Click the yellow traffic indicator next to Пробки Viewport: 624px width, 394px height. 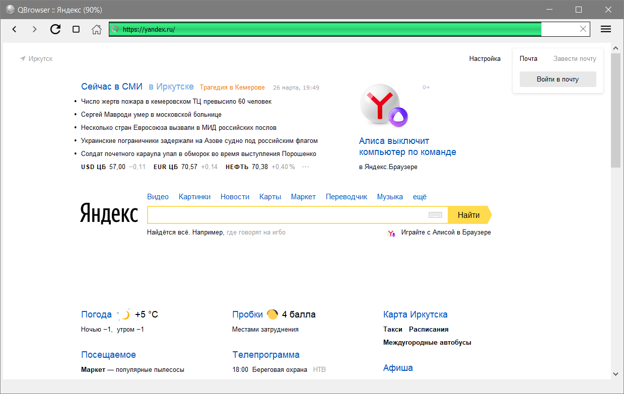tap(272, 314)
